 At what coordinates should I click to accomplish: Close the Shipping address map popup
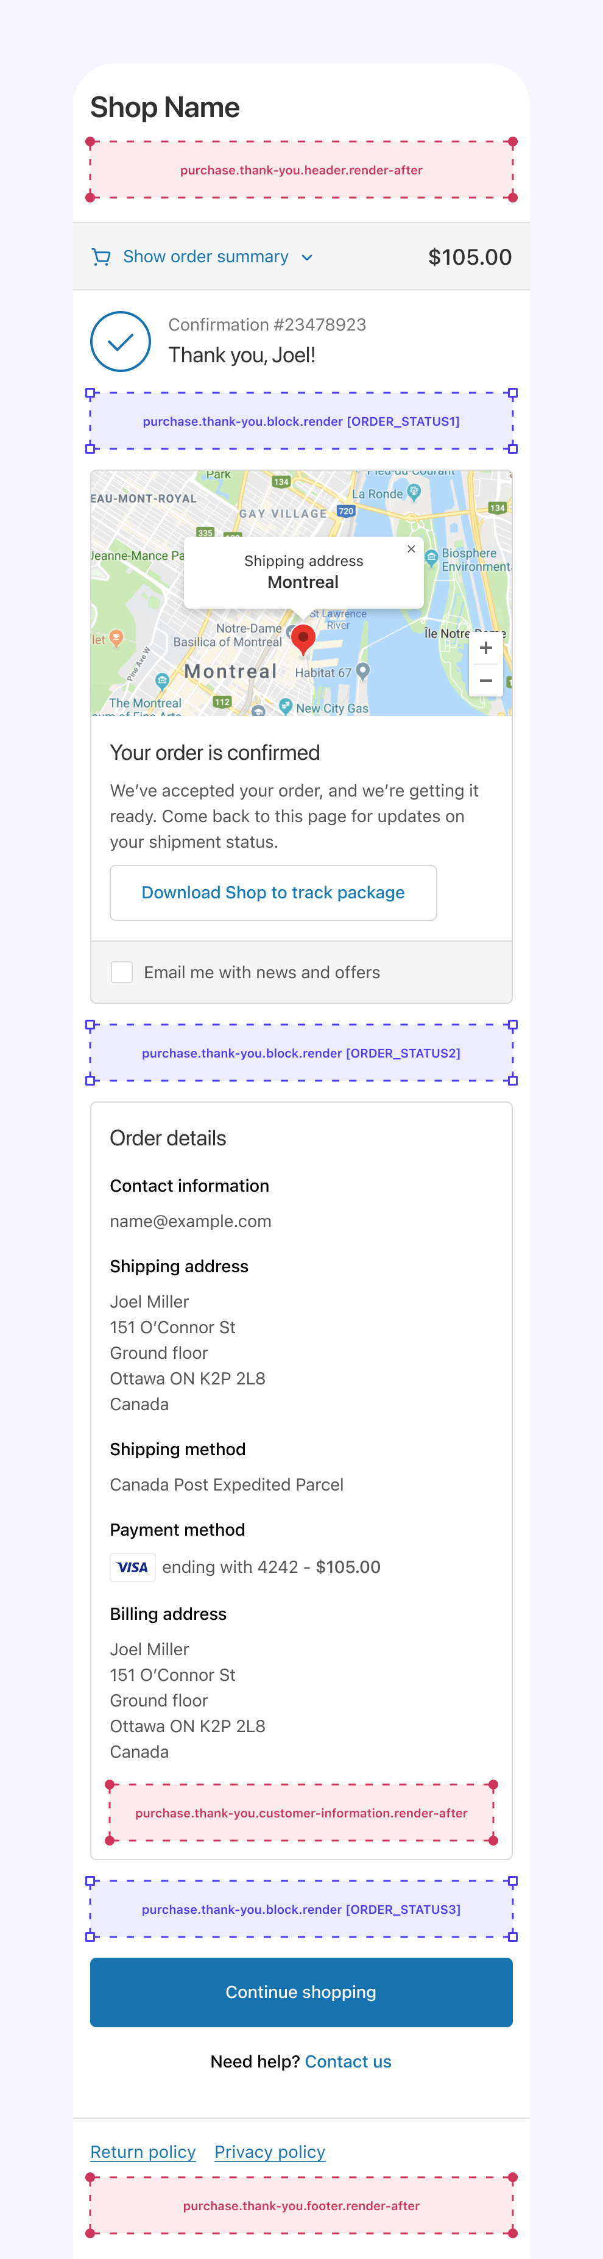click(411, 549)
